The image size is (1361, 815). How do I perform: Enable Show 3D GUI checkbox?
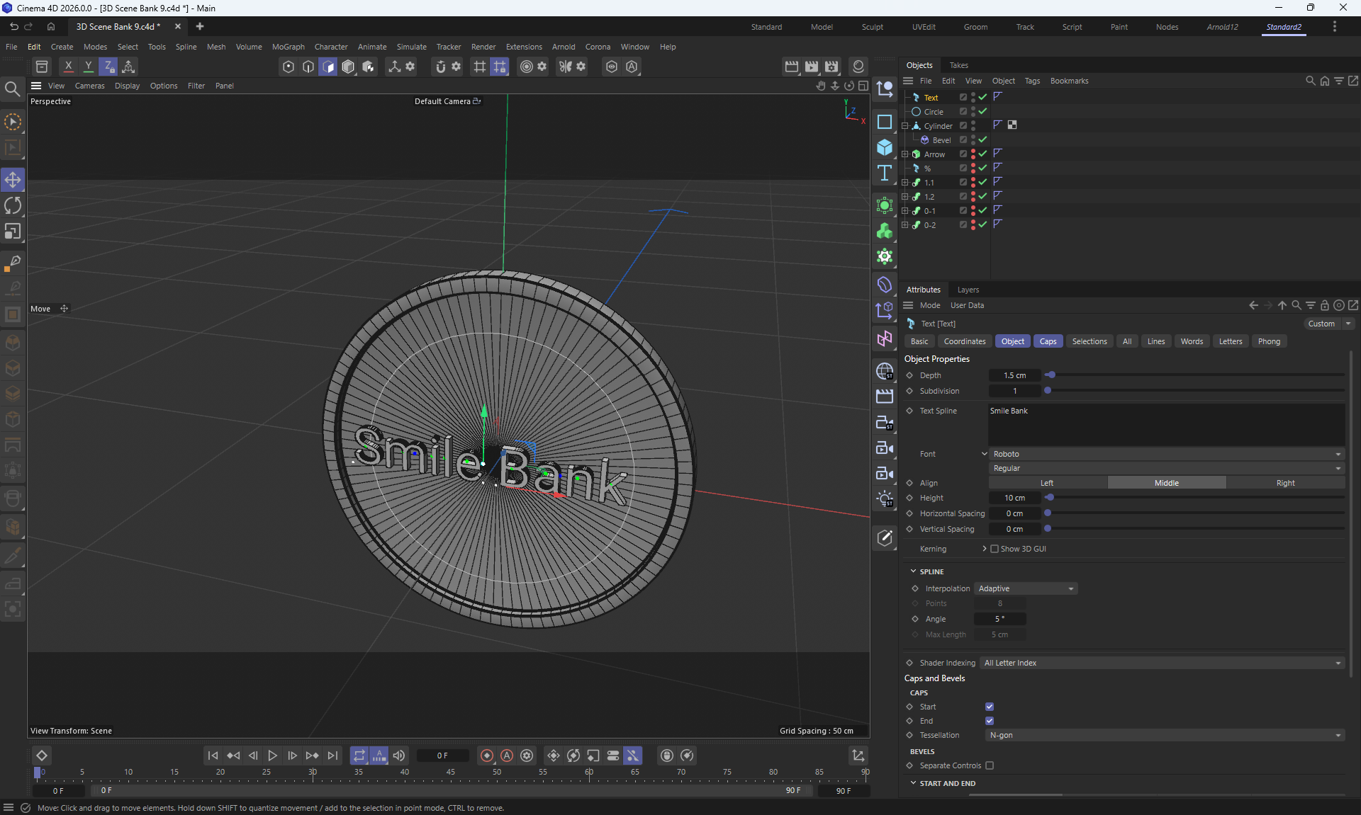click(995, 549)
